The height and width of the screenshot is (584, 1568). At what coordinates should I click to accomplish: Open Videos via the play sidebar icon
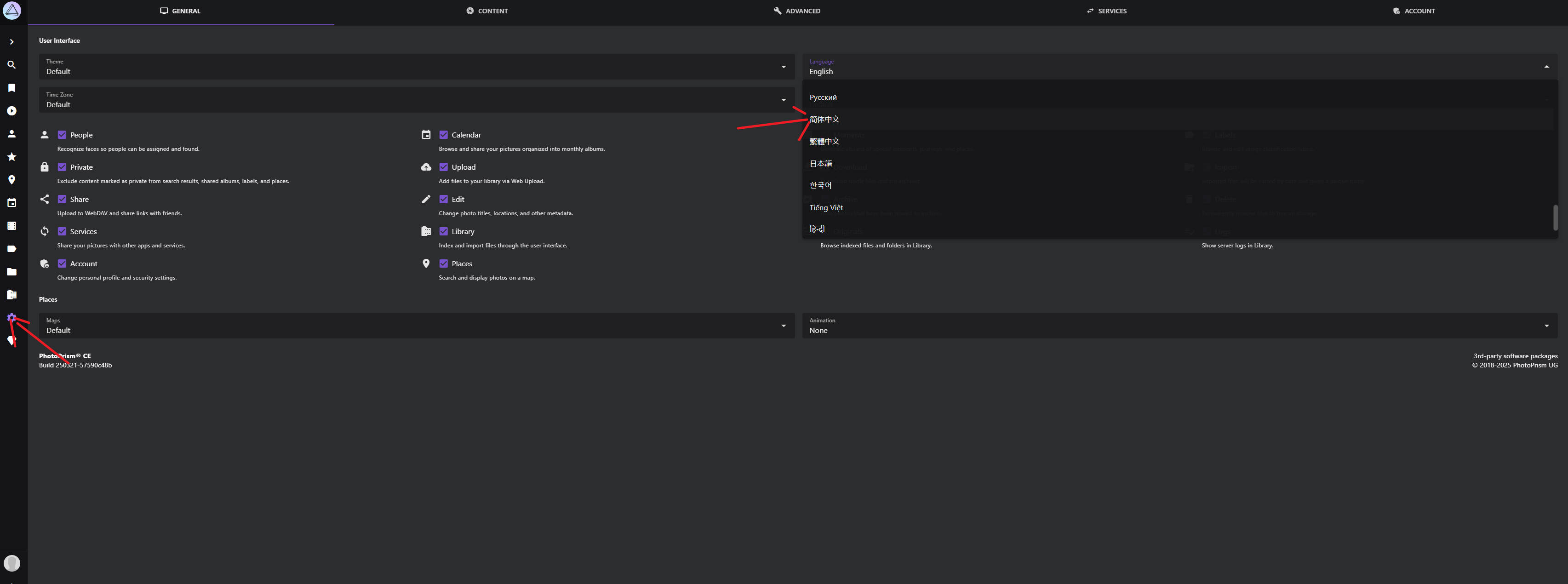pos(11,111)
